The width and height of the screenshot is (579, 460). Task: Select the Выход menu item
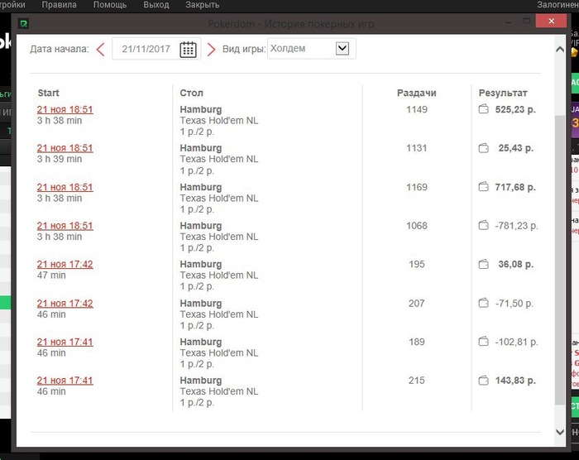156,5
